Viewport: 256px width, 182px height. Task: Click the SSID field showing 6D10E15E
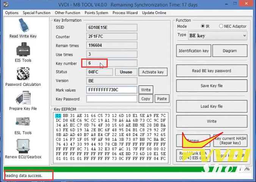pyautogui.click(x=112, y=28)
